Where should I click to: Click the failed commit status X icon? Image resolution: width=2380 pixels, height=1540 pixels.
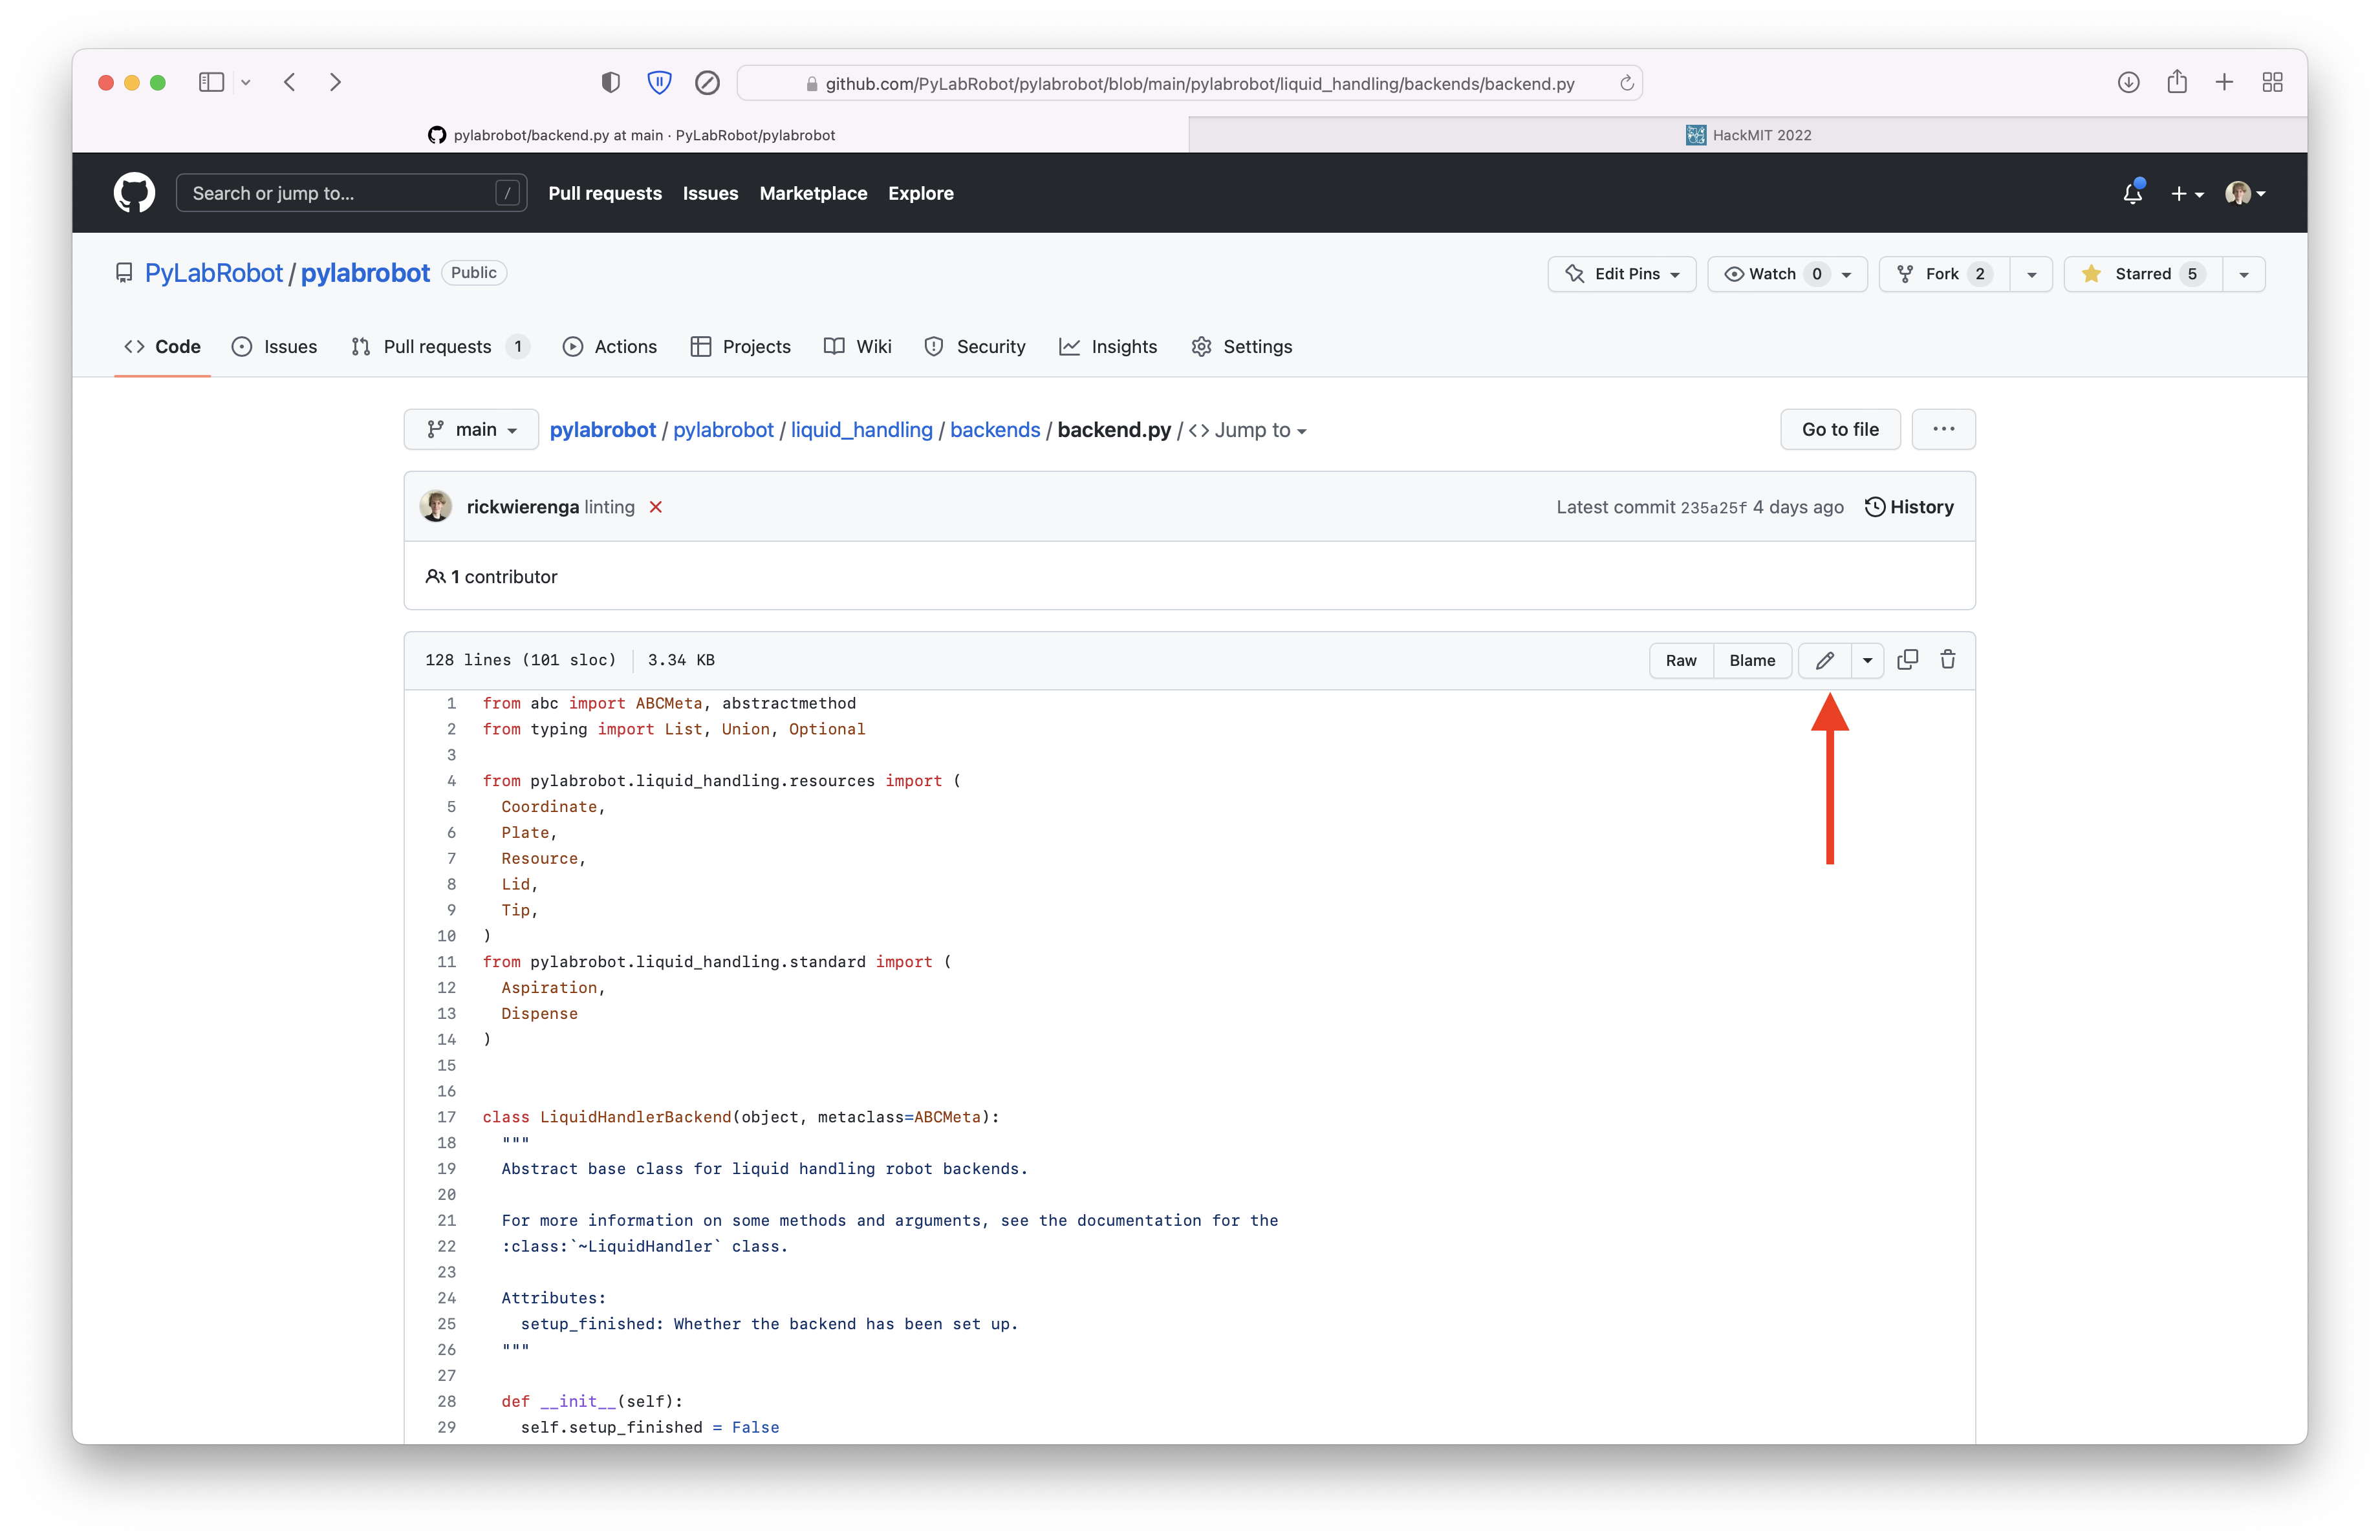point(656,507)
